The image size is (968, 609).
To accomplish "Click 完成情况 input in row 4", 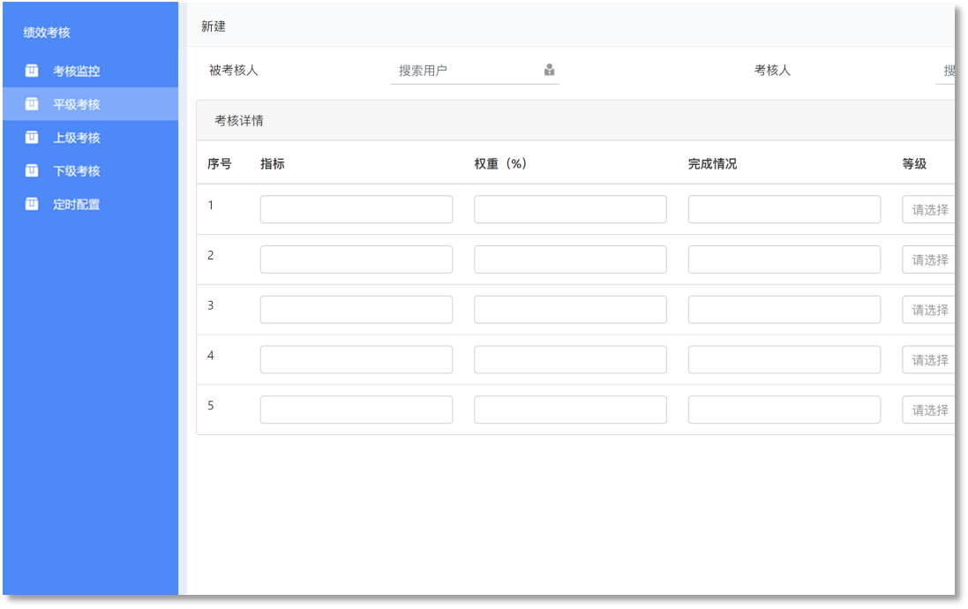I will (x=784, y=359).
